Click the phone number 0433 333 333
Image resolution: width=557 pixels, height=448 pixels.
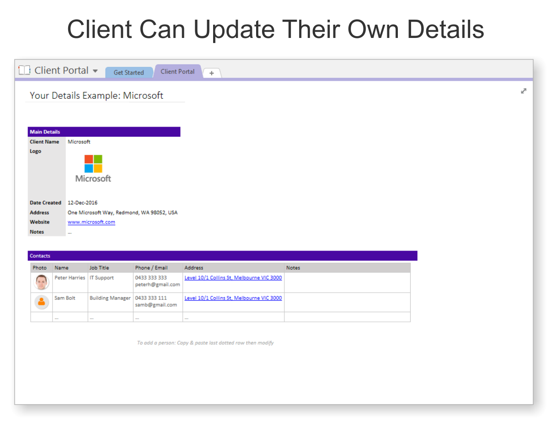151,277
